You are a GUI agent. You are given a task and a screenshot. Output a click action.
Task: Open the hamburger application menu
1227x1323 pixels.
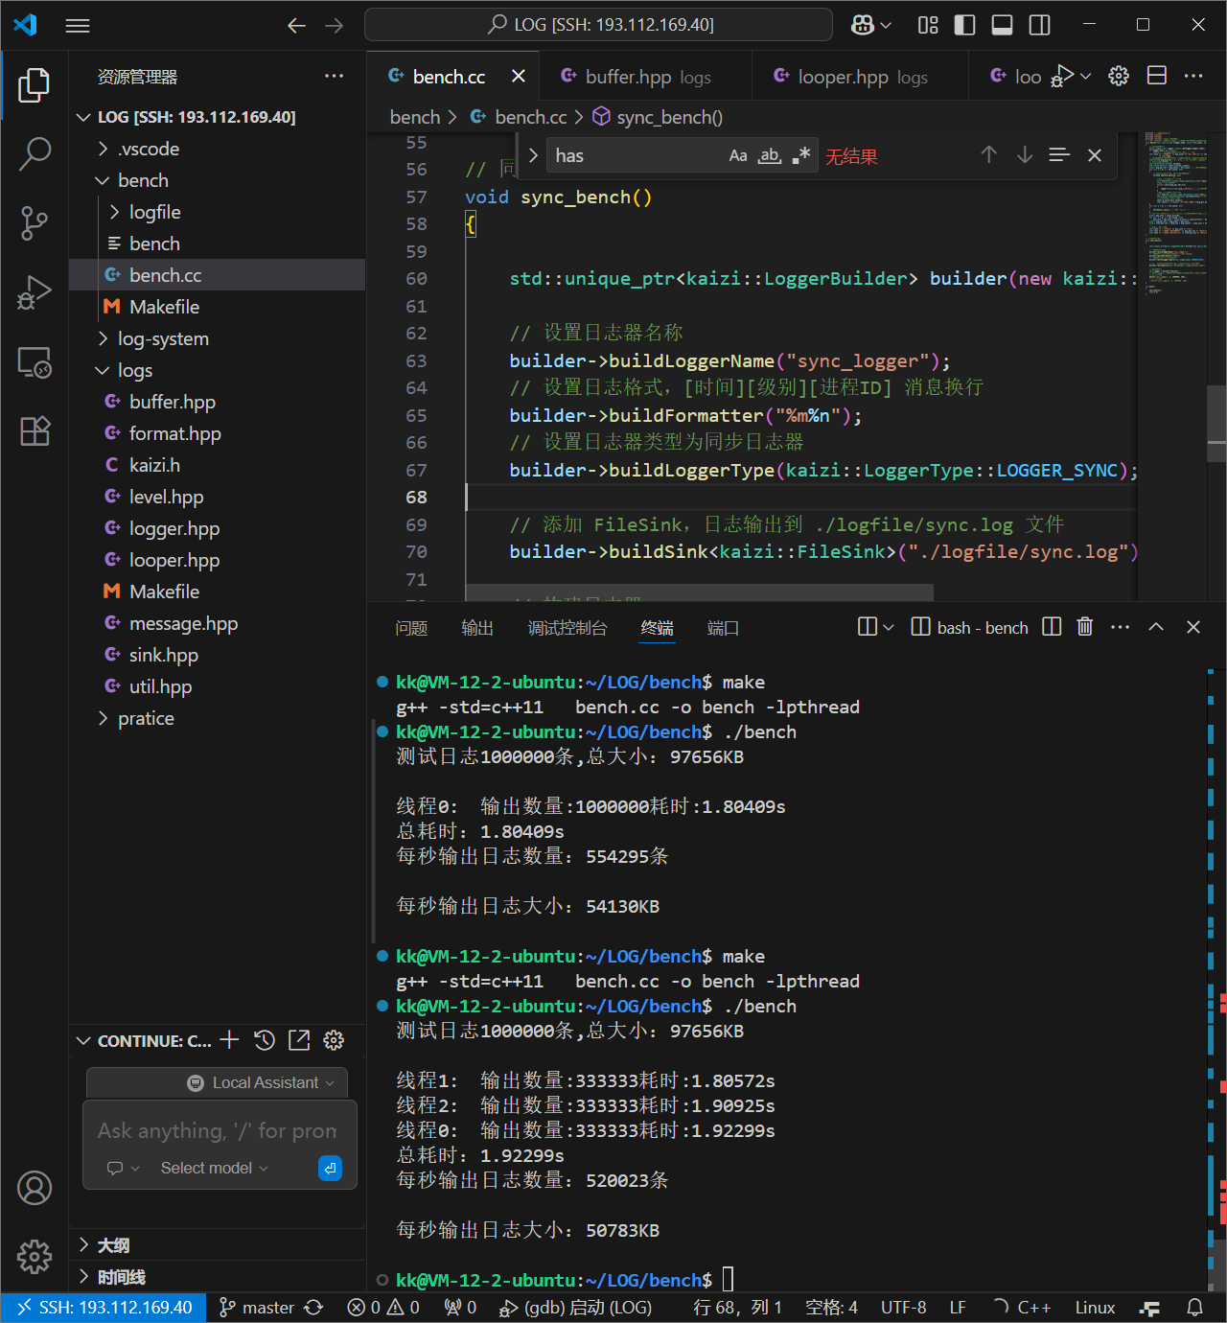point(78,26)
